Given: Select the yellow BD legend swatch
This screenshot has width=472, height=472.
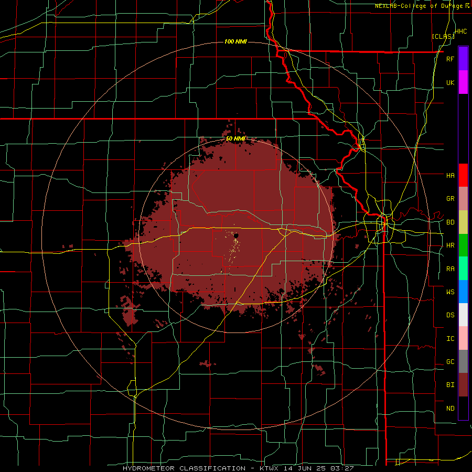Looking at the screenshot, I should tap(463, 222).
